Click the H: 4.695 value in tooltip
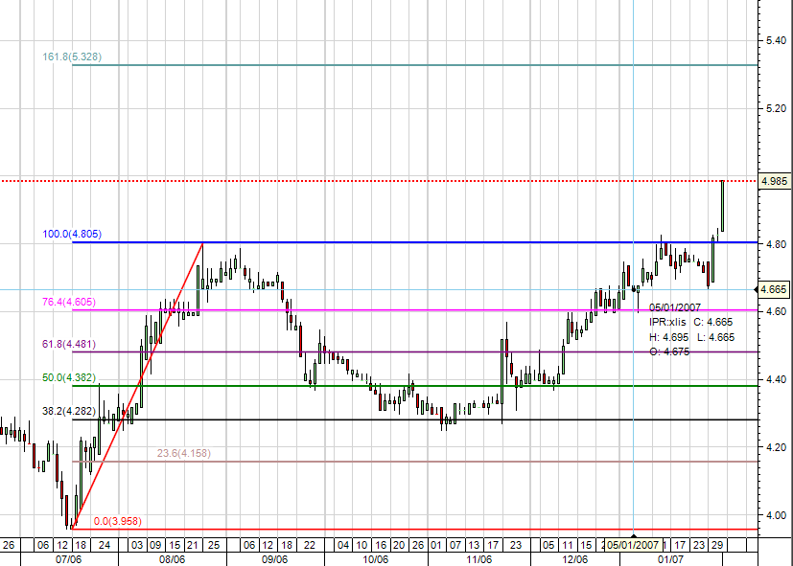 (668, 337)
